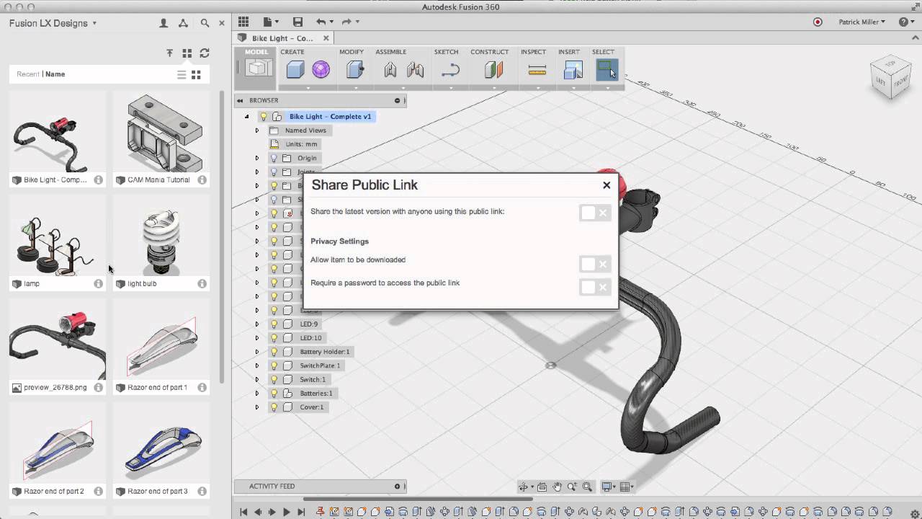Sort data panel by Name
This screenshot has height=519, width=922.
point(55,74)
